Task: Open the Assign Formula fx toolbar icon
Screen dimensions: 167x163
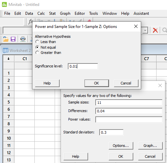Action: point(30,21)
